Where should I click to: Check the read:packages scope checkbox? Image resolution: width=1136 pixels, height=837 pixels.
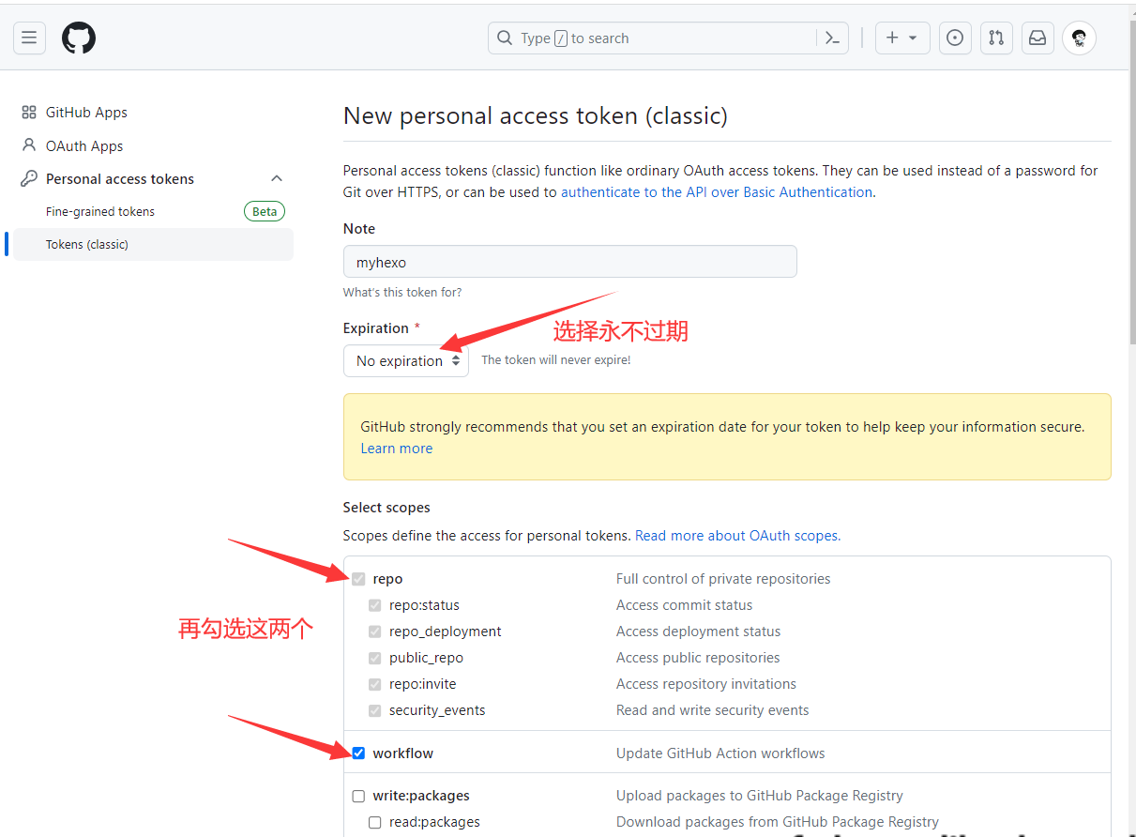[375, 823]
